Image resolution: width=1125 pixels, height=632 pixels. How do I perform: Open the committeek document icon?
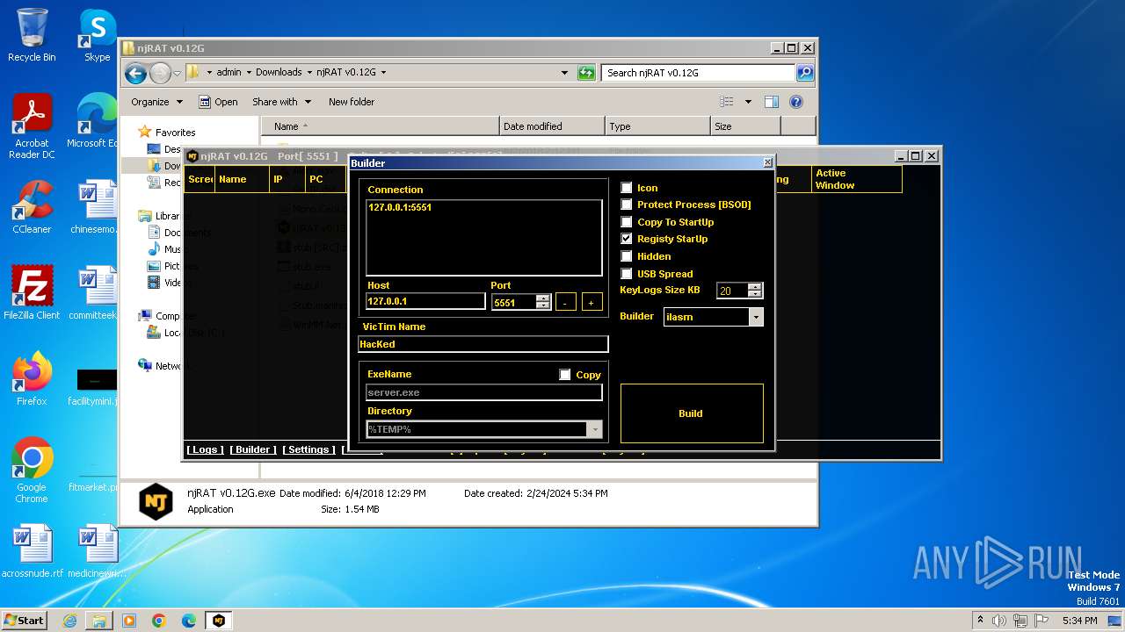click(95, 292)
